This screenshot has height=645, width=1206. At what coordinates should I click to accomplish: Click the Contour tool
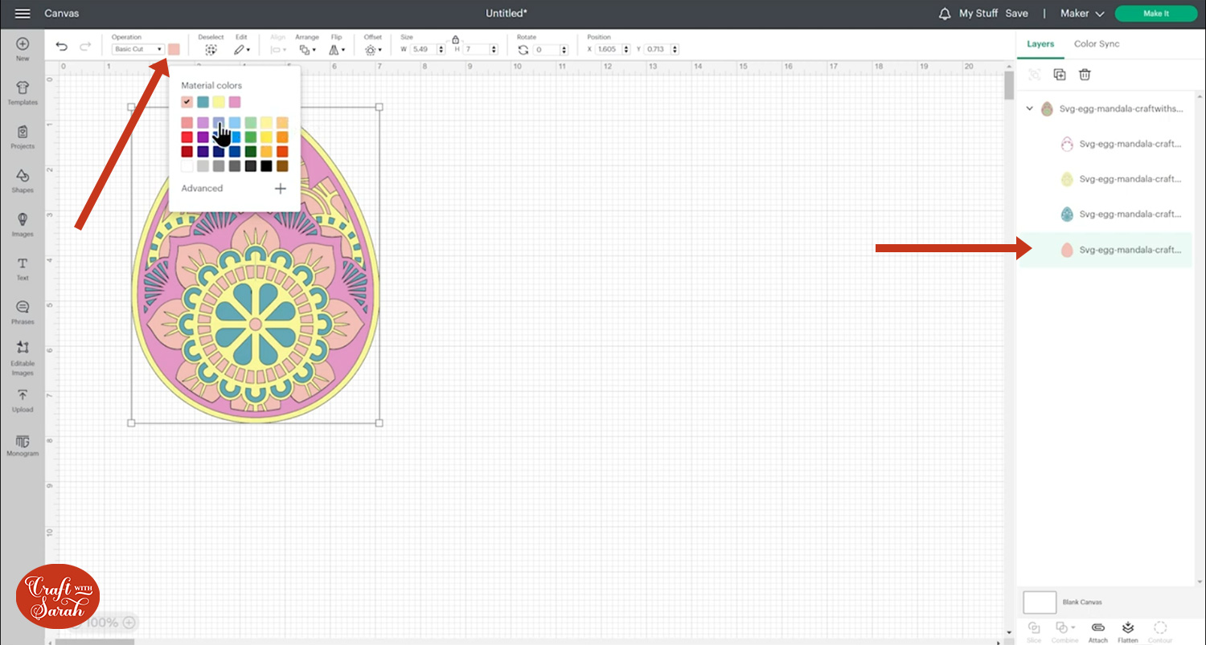1160,631
